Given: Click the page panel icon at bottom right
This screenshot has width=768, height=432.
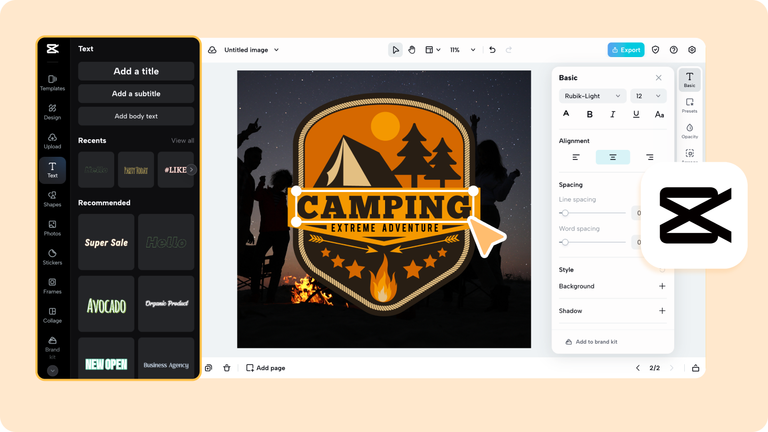Looking at the screenshot, I should pyautogui.click(x=695, y=368).
